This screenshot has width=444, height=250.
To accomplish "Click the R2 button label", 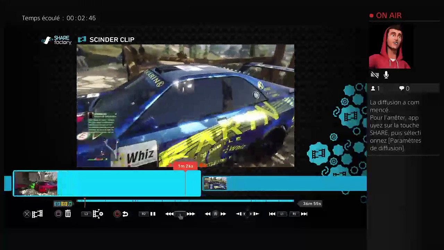I will (144, 214).
